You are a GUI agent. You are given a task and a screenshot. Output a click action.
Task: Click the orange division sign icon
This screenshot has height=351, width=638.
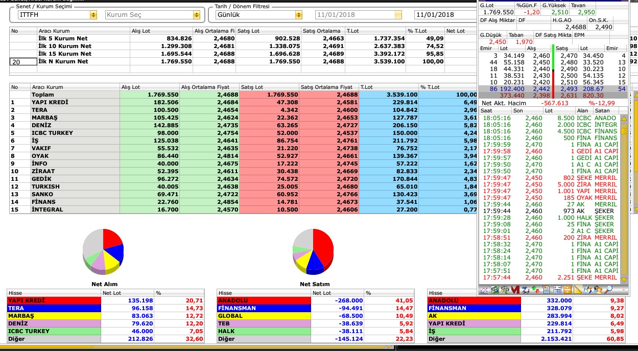[568, 290]
